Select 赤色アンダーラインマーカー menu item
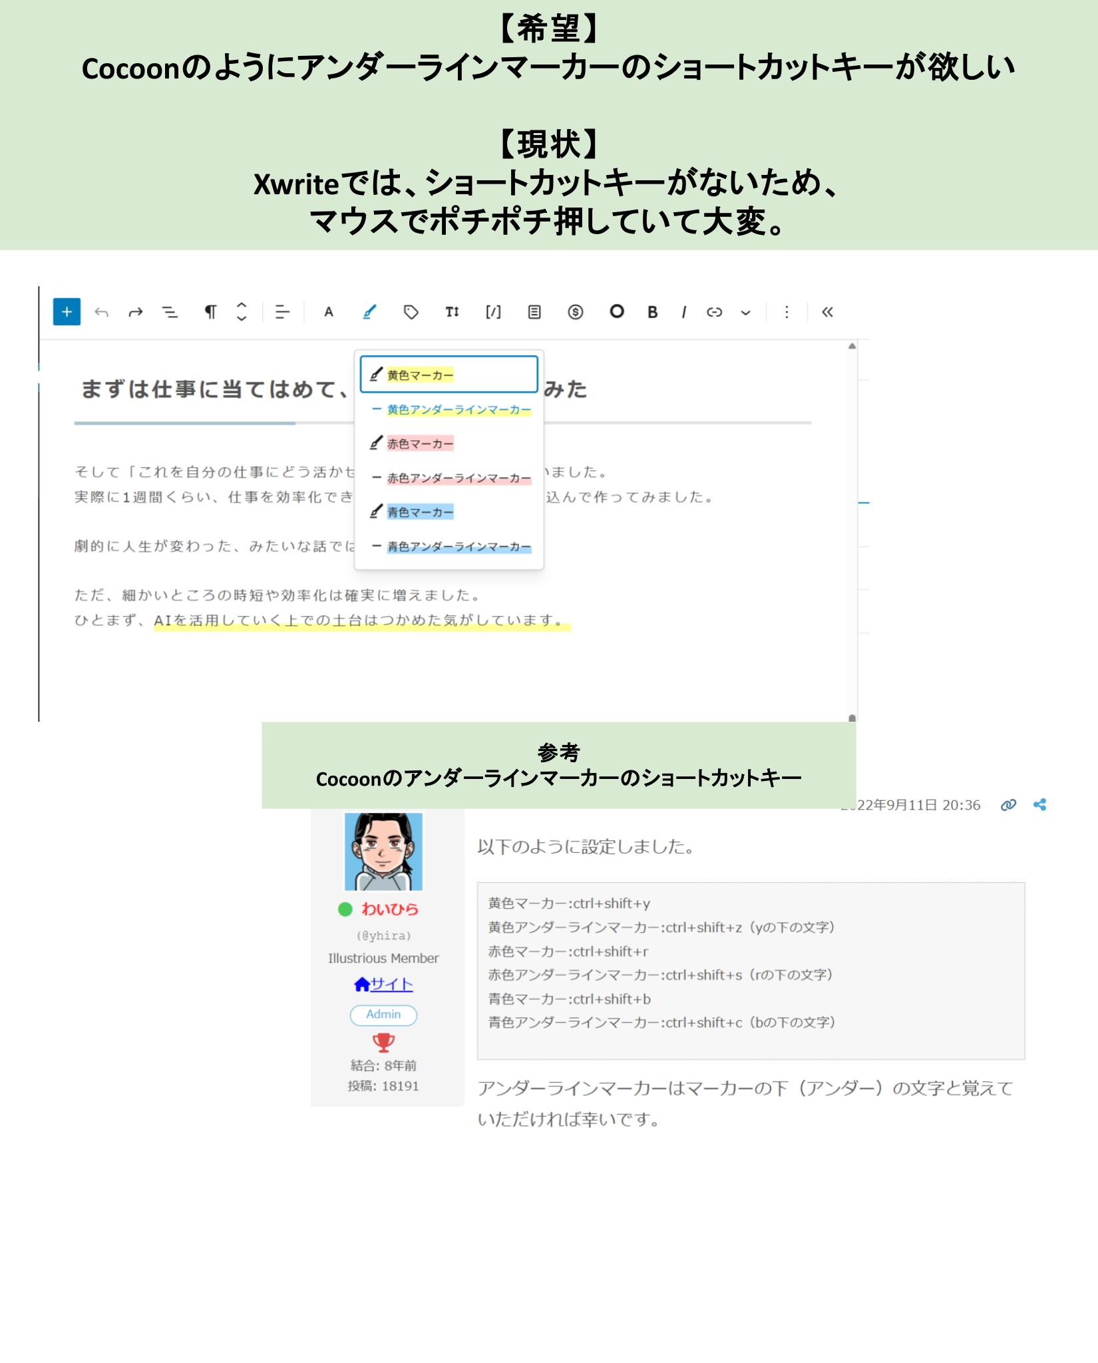Screen dimensions: 1098x1363 pyautogui.click(x=458, y=478)
